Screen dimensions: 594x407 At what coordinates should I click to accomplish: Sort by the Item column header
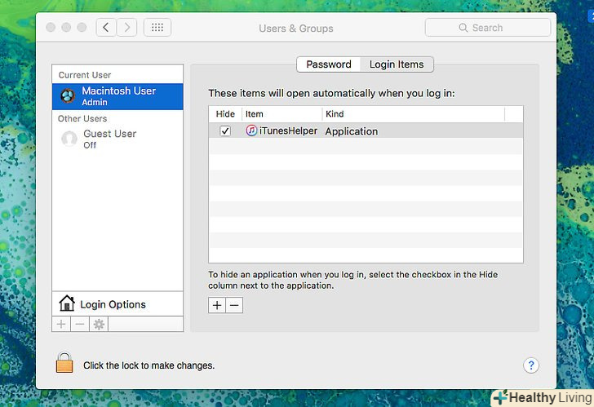pyautogui.click(x=281, y=114)
